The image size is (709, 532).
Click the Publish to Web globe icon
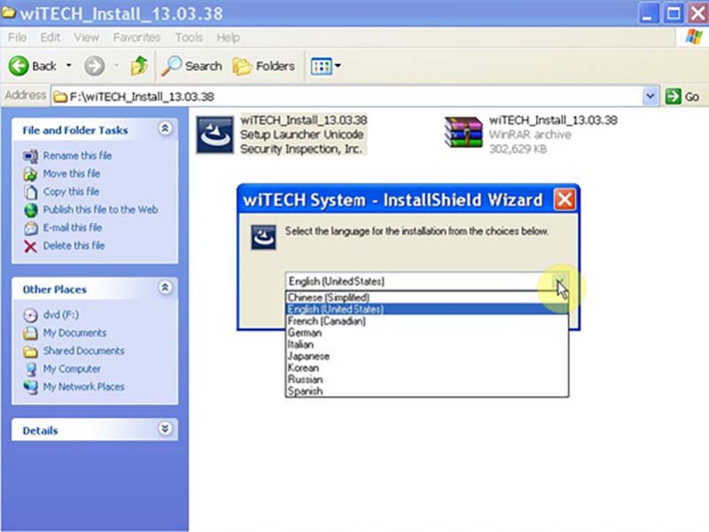[31, 211]
